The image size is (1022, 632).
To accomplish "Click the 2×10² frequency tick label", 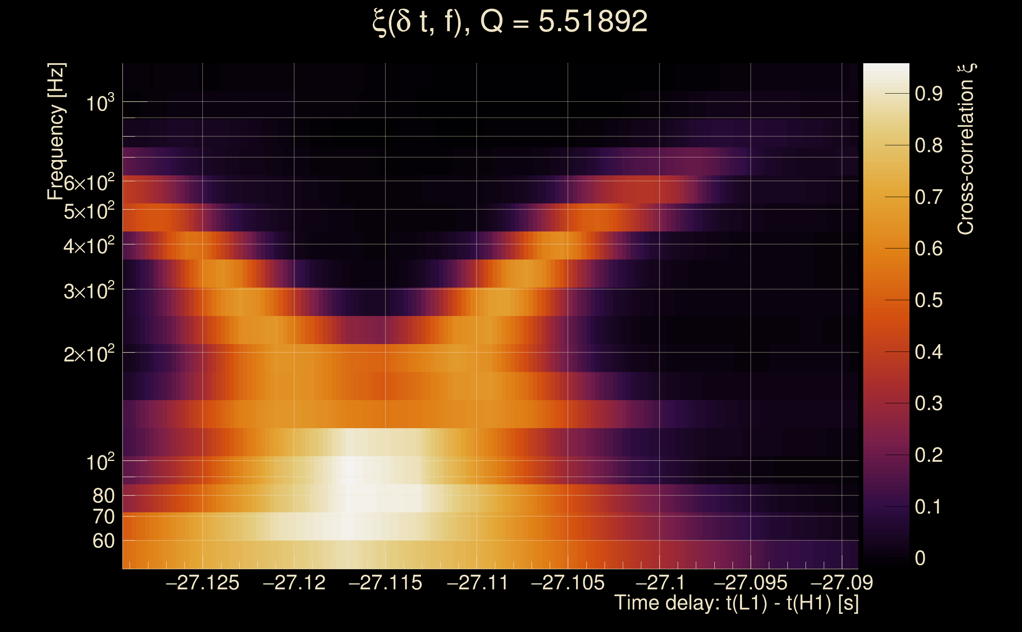I will [88, 354].
